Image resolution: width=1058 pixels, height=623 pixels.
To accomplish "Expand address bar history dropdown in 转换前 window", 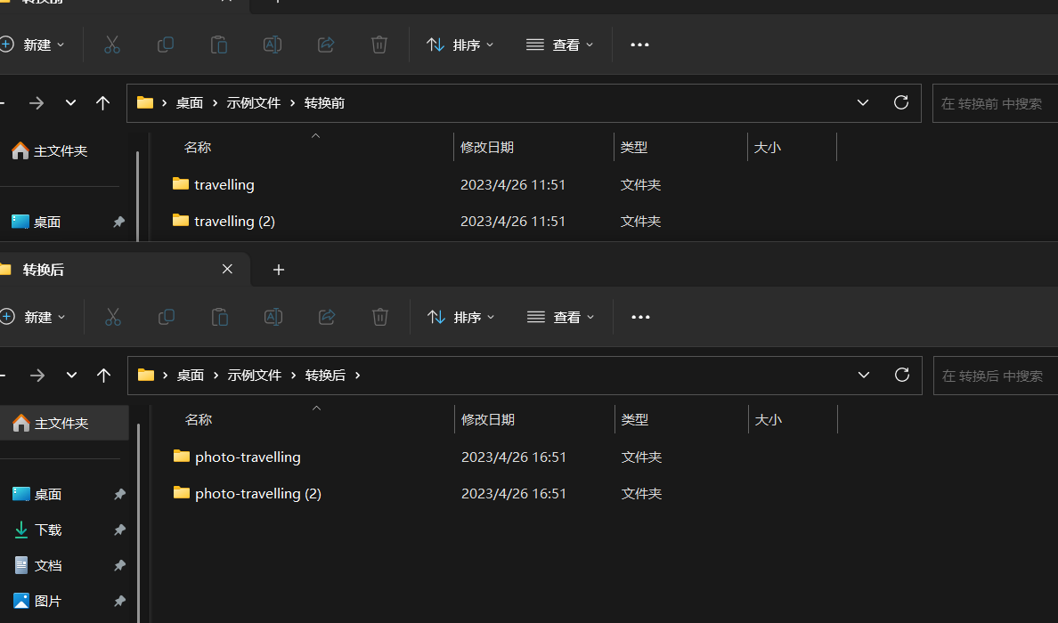I will [x=862, y=103].
